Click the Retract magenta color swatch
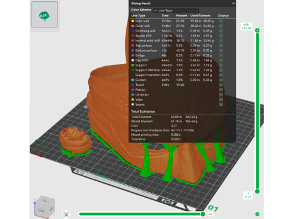 point(132,89)
